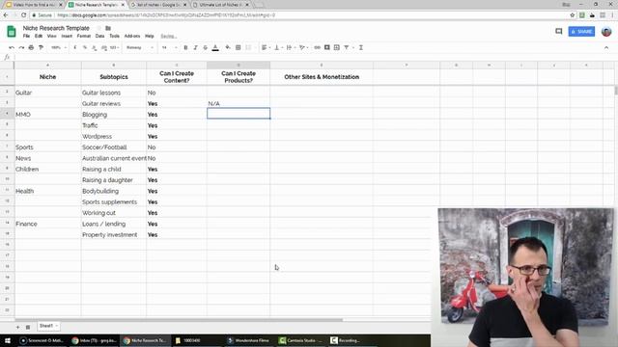Open the fill color picker
This screenshot has height=347, width=618.
pyautogui.click(x=228, y=47)
